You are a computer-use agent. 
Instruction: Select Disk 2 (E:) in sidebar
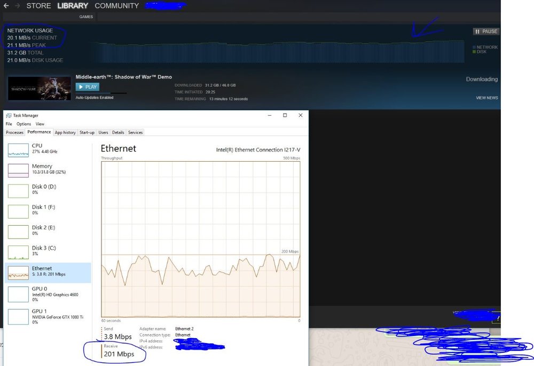point(48,232)
